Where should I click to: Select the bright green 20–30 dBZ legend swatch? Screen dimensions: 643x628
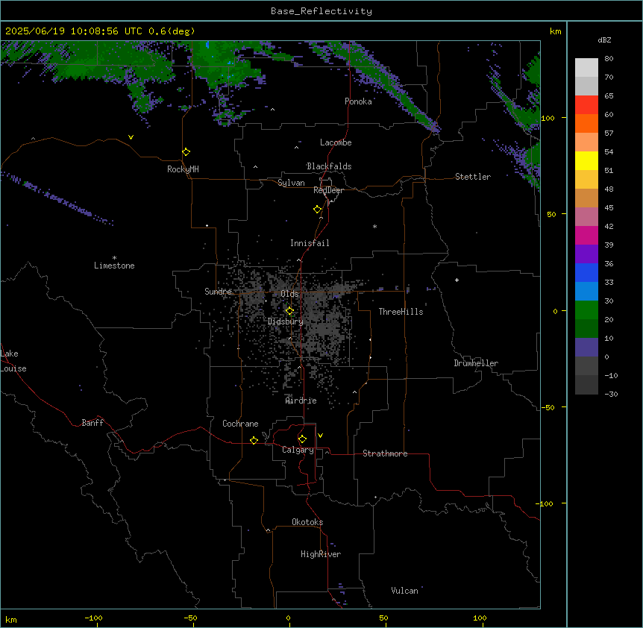click(x=586, y=310)
